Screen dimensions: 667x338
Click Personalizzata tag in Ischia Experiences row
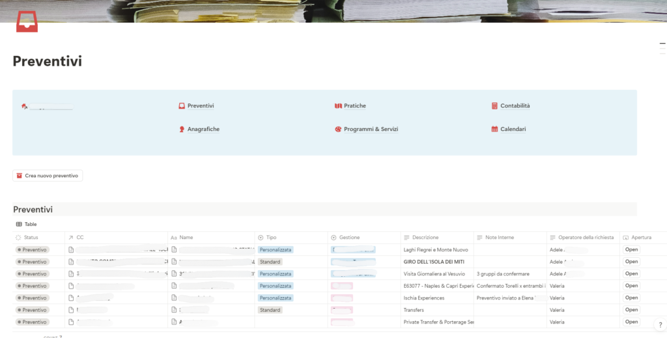(x=276, y=298)
